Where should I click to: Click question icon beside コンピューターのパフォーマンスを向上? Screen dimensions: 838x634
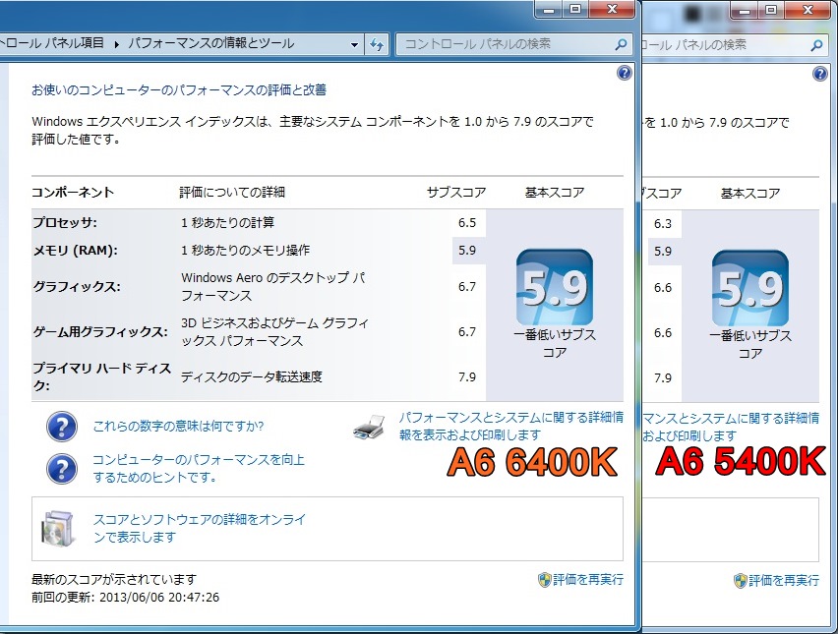pyautogui.click(x=62, y=469)
